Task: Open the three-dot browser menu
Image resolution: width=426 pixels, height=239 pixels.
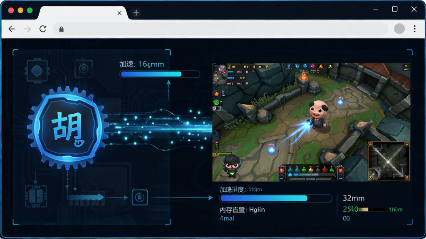Action: coord(414,29)
